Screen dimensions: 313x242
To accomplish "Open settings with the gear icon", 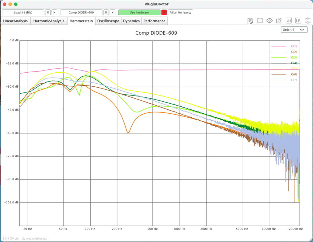I will tap(308, 21).
